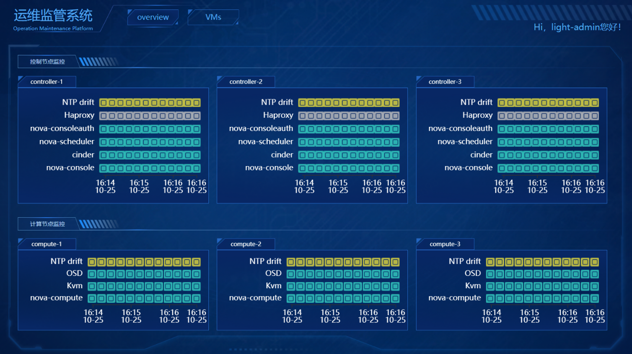Click last yellow NTP drift square in controller-1
Viewport: 632px width, 354px height.
[x=197, y=103]
